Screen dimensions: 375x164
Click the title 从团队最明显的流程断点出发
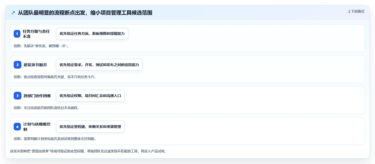[x=85, y=13]
